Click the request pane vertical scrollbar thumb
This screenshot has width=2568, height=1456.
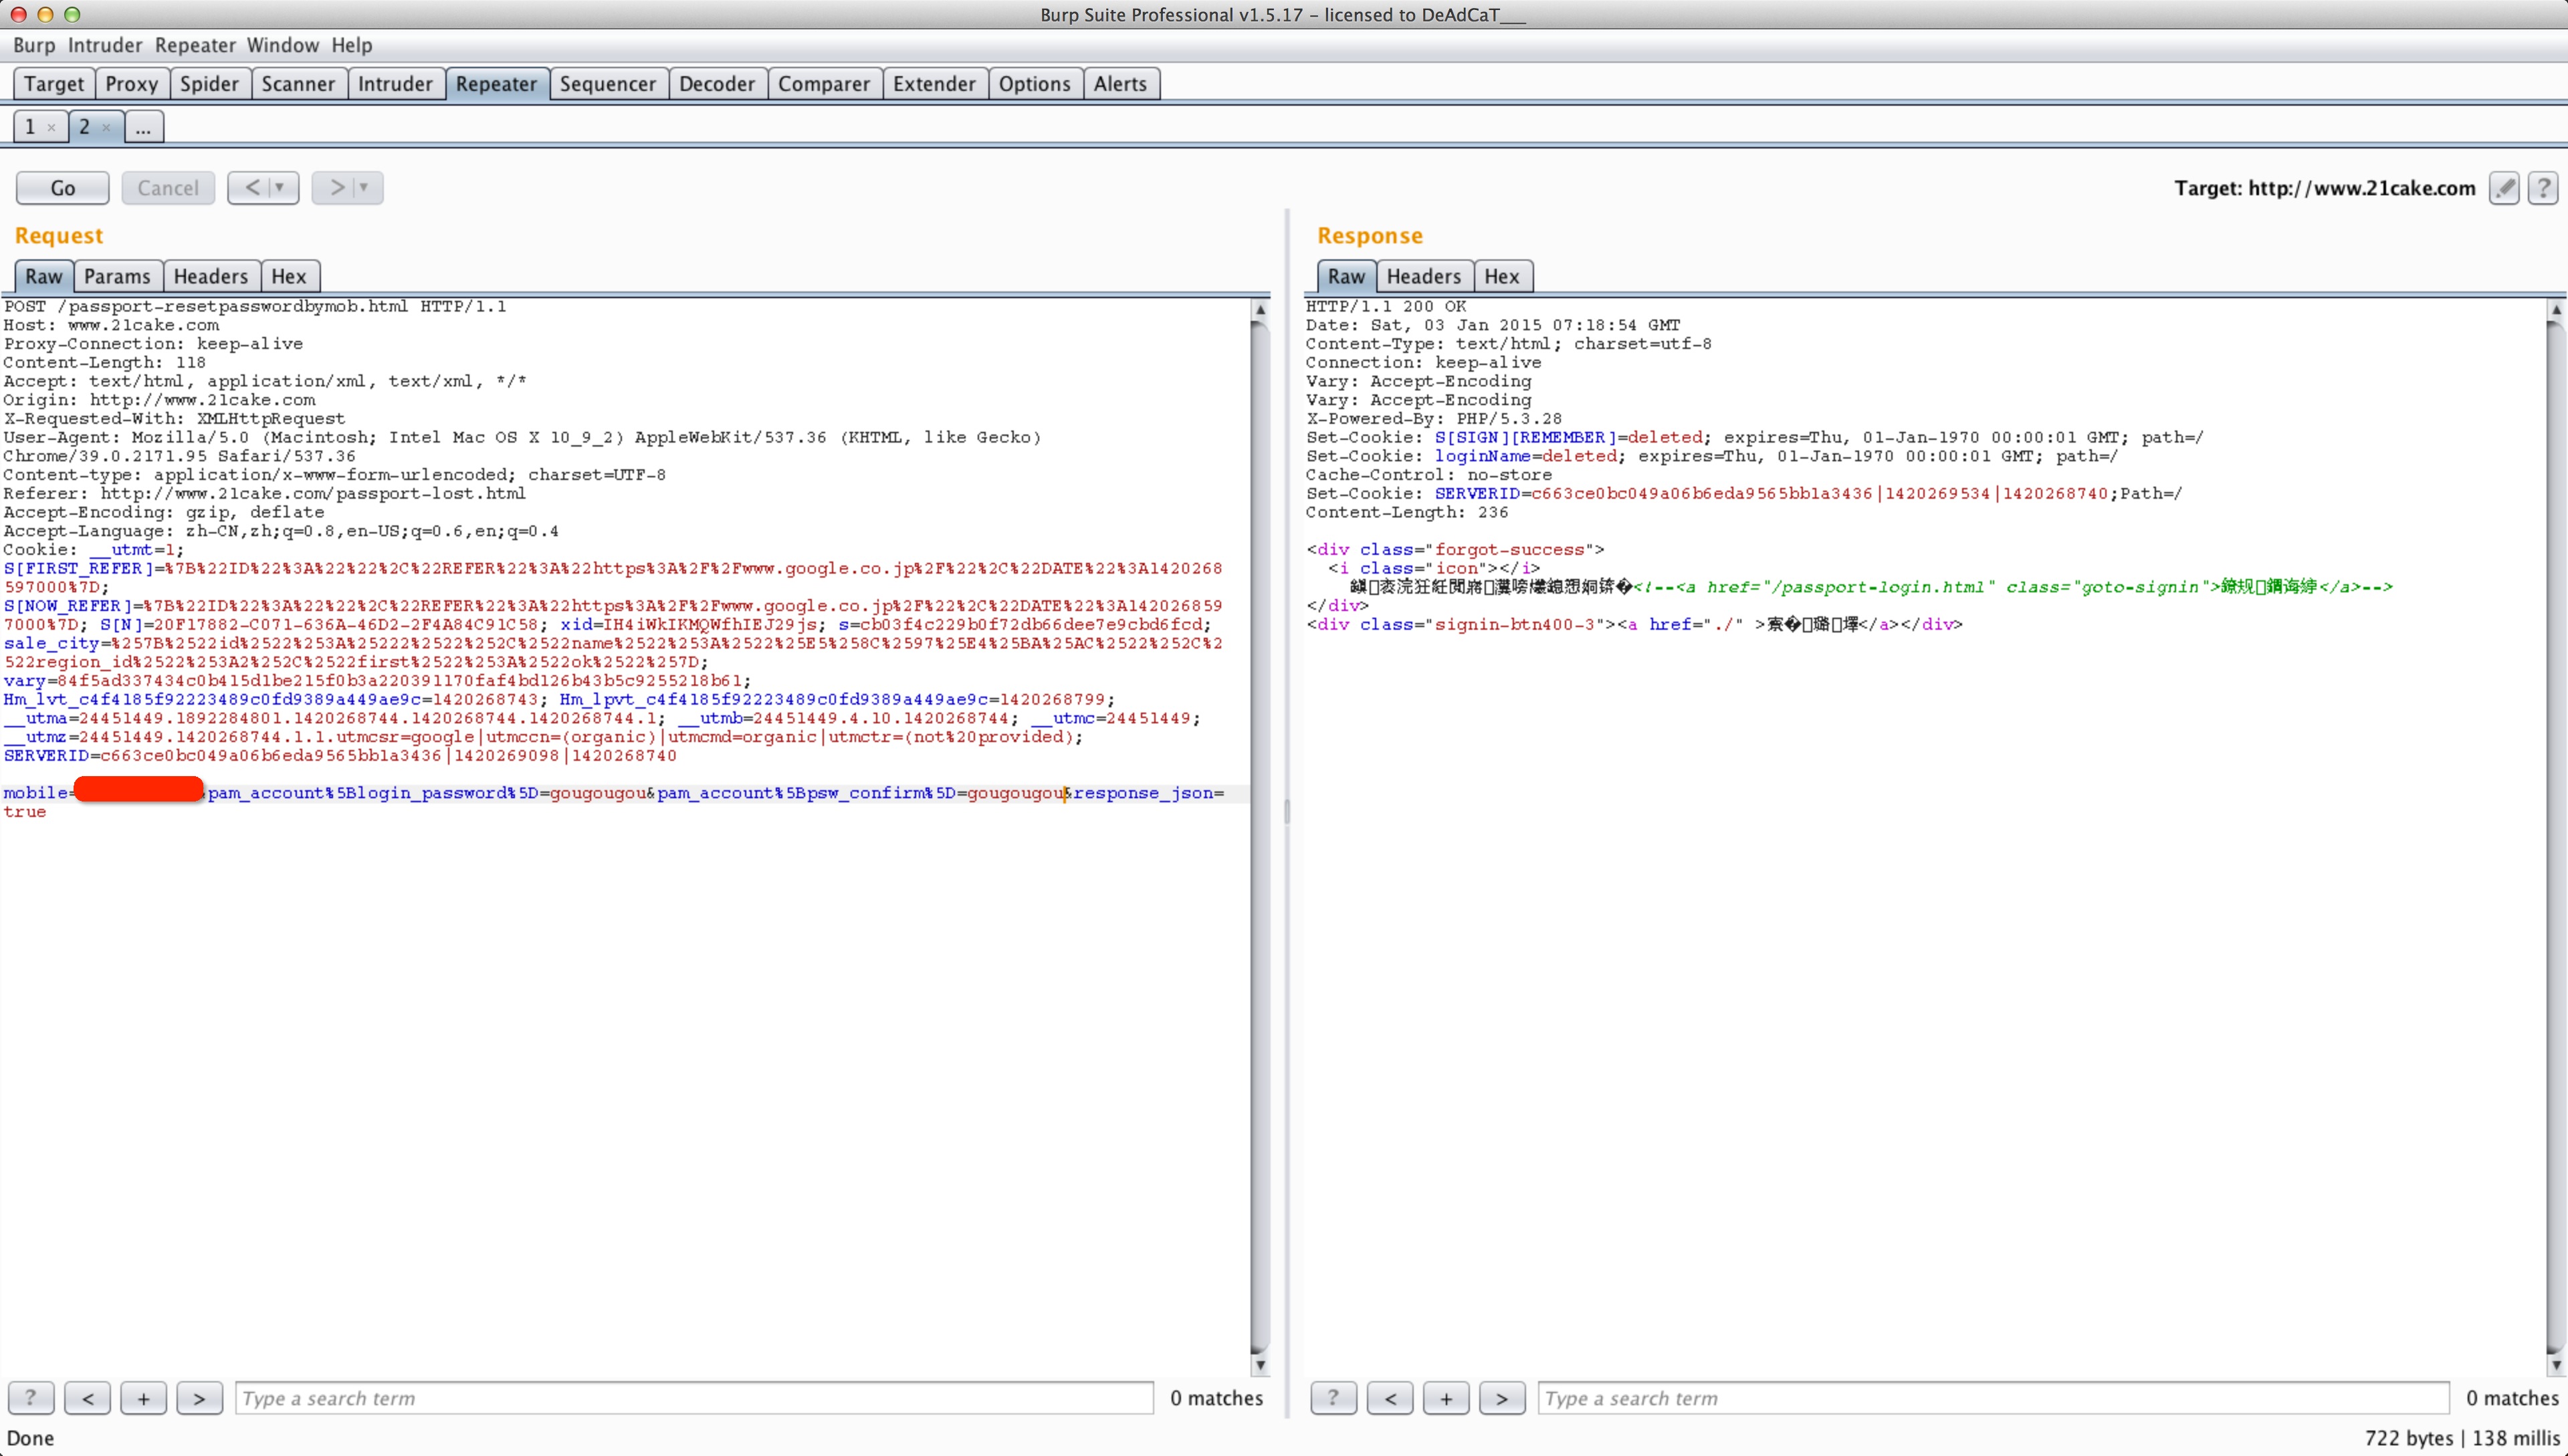pyautogui.click(x=1261, y=837)
